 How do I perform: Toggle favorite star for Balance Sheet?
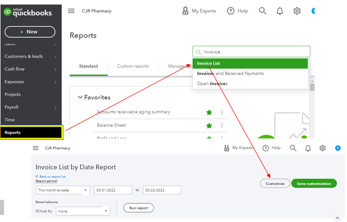(209, 126)
